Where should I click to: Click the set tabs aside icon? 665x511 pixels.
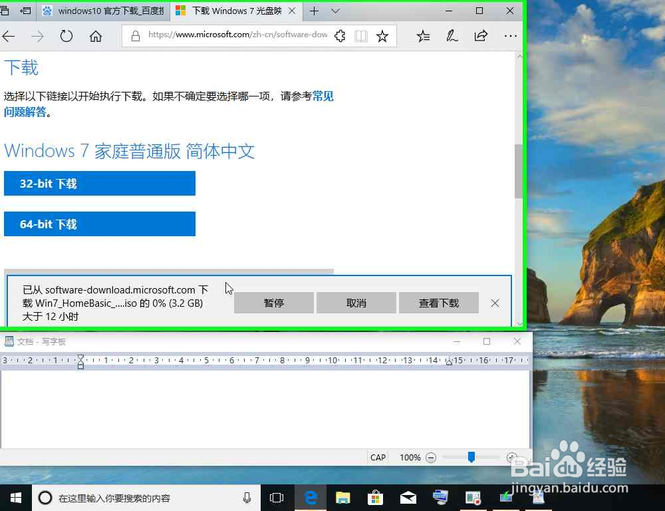(x=25, y=11)
